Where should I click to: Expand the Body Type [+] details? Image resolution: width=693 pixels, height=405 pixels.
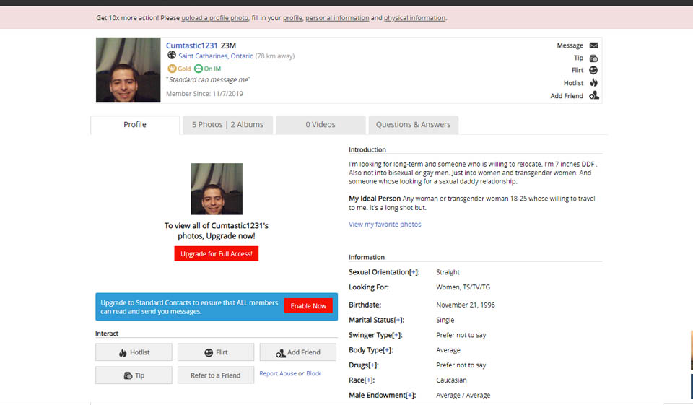tap(387, 350)
